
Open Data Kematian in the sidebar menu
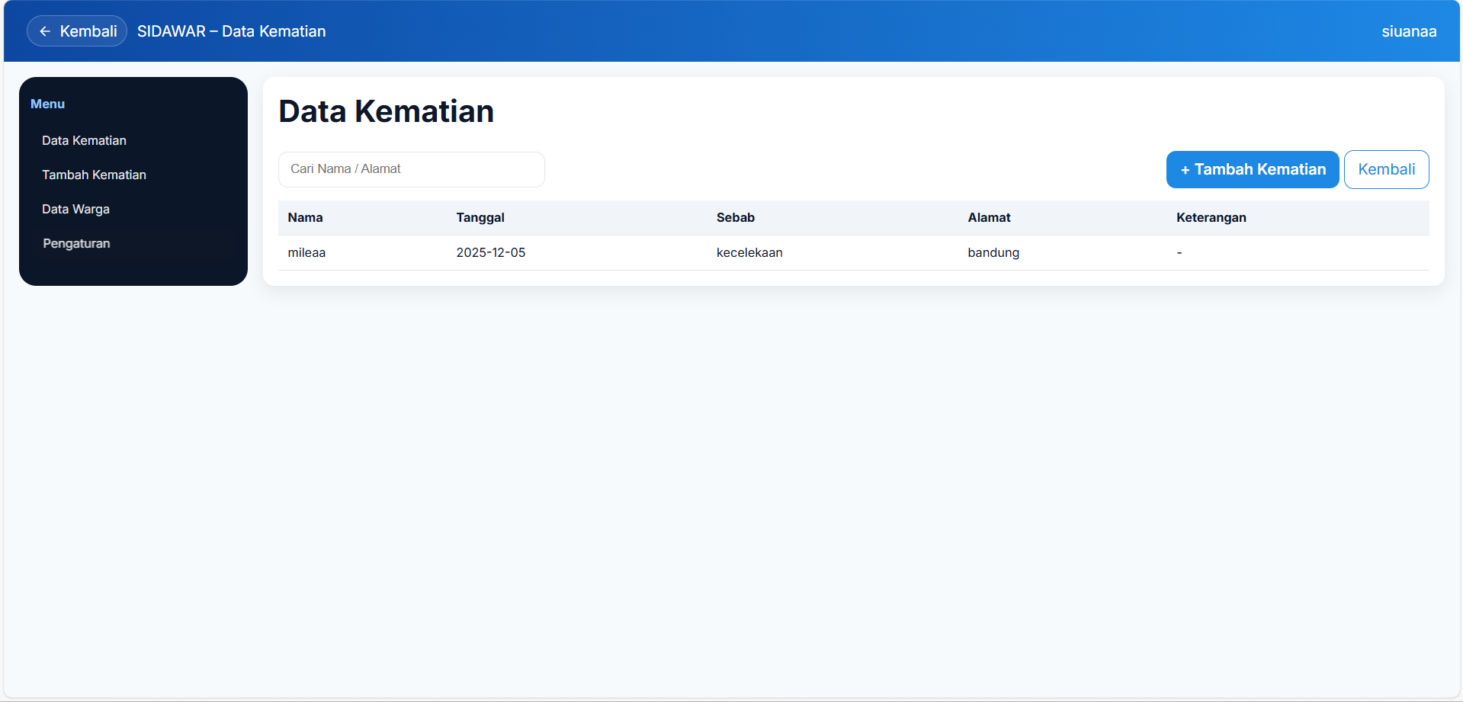tap(84, 140)
